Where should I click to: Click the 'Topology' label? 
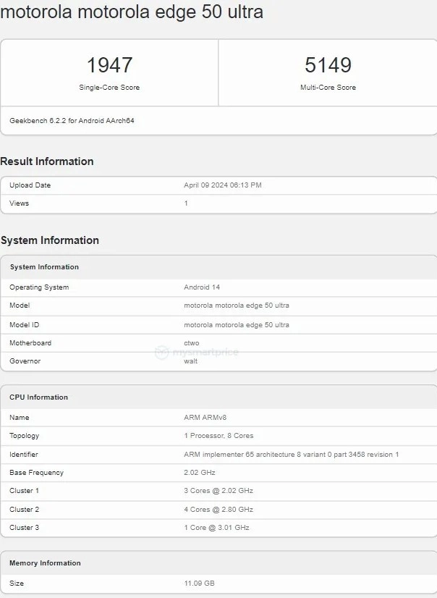point(25,436)
